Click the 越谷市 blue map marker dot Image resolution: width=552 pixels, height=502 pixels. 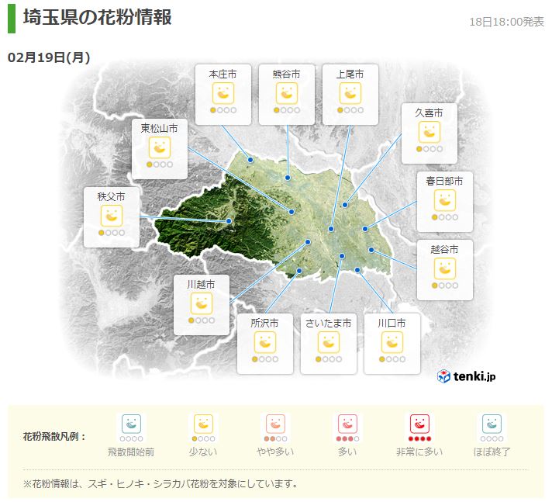[x=371, y=250]
